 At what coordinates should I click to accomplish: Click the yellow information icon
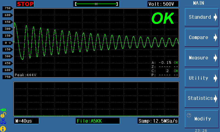[x=3, y=128]
